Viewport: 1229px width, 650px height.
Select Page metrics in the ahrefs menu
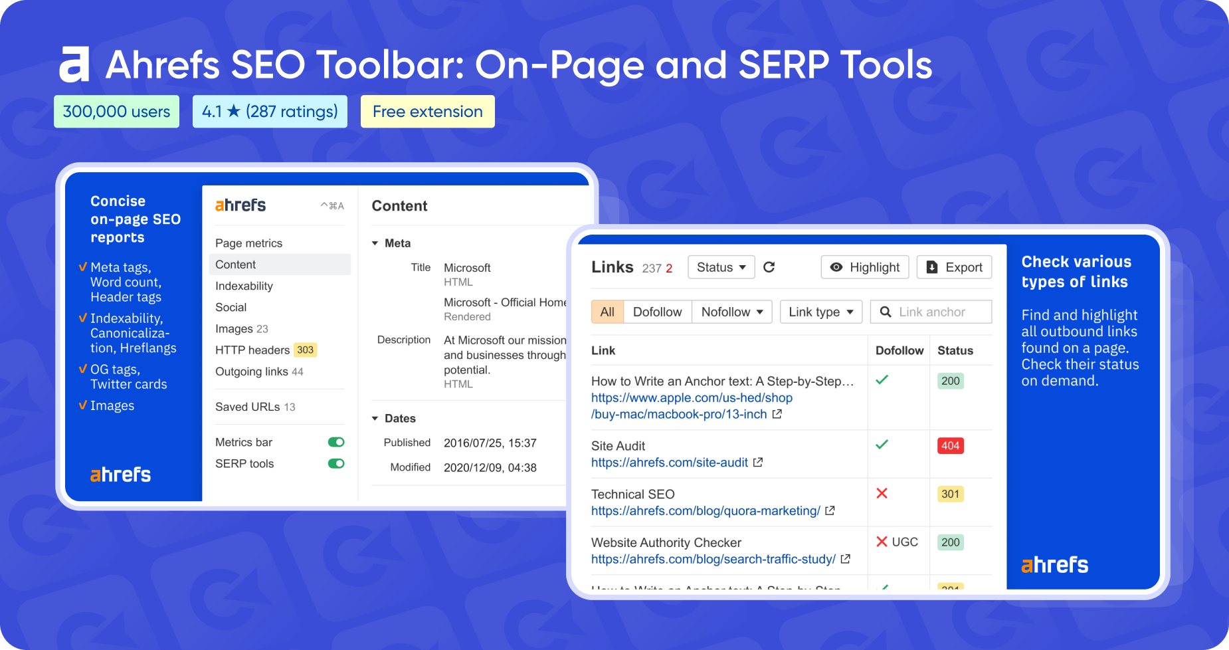click(x=248, y=243)
